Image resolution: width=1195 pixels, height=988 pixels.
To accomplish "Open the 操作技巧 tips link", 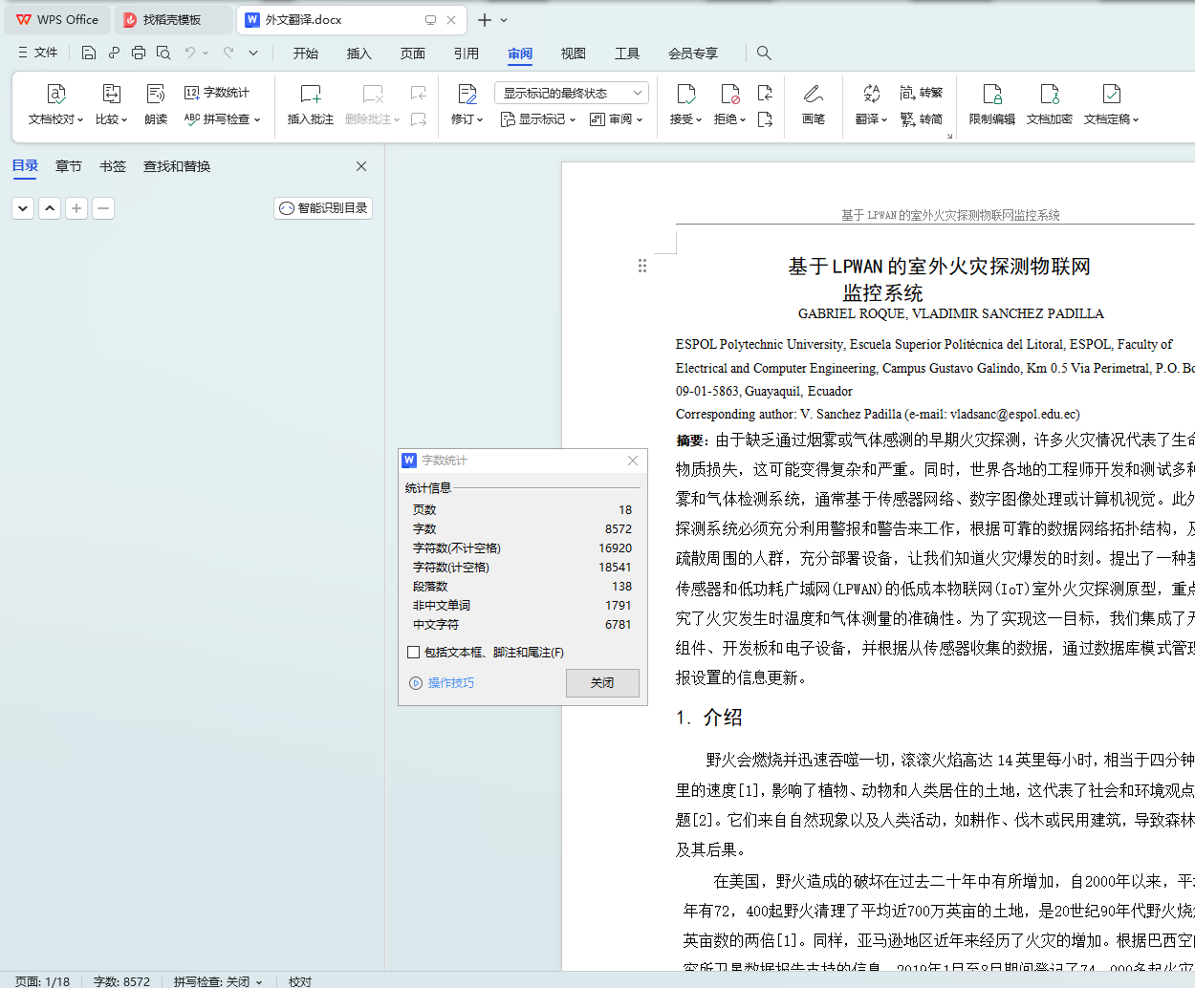I will tap(450, 683).
